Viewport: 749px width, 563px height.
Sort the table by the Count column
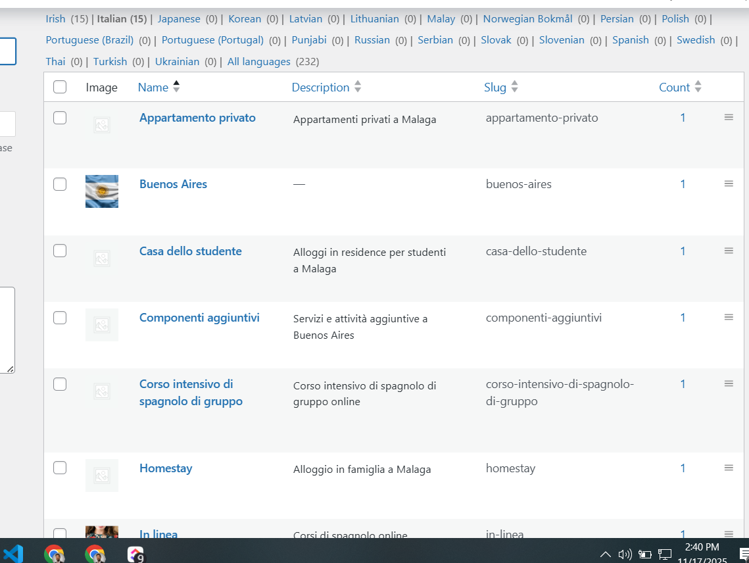[675, 87]
